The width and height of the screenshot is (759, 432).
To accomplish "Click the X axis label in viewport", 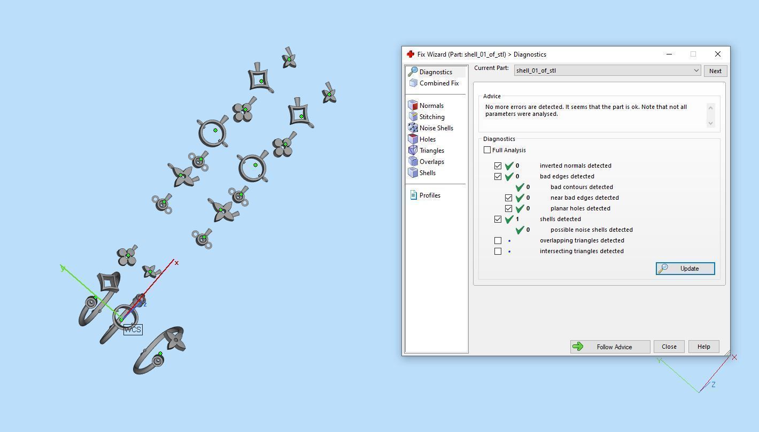I will click(x=176, y=263).
